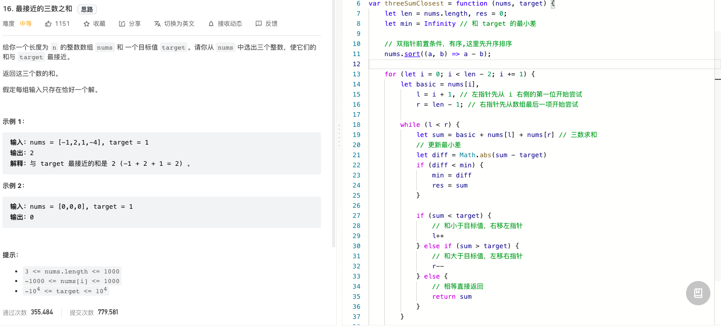This screenshot has width=721, height=326.
Task: Click the 收藏 favorite label
Action: 99,24
